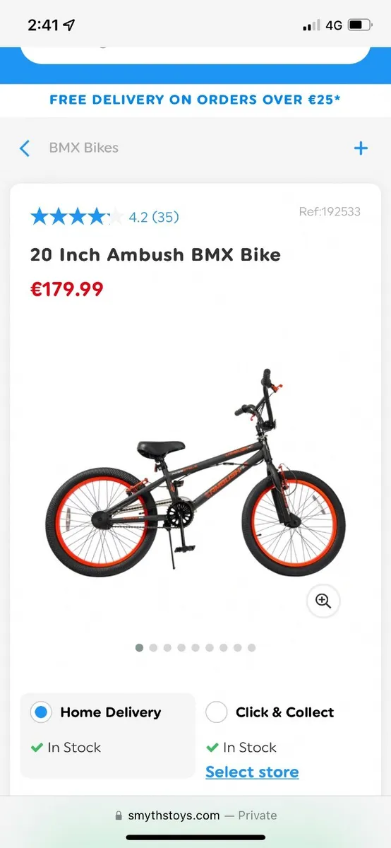Tap the star rating icons
The height and width of the screenshot is (848, 391).
(77, 216)
